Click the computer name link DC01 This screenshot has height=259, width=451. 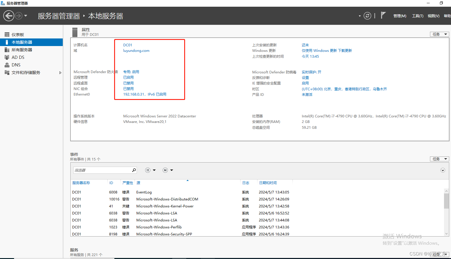coord(128,45)
